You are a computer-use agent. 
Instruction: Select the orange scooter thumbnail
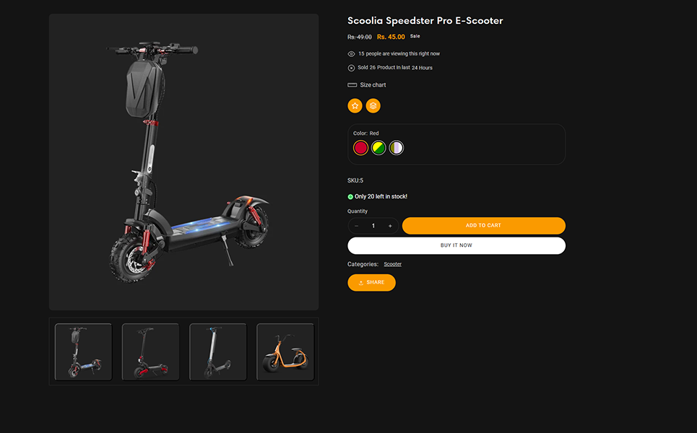point(285,351)
